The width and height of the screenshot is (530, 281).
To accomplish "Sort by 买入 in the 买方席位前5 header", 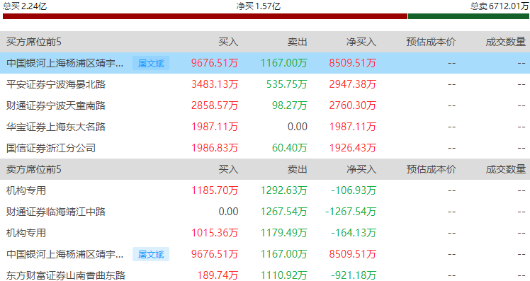I will coord(228,42).
